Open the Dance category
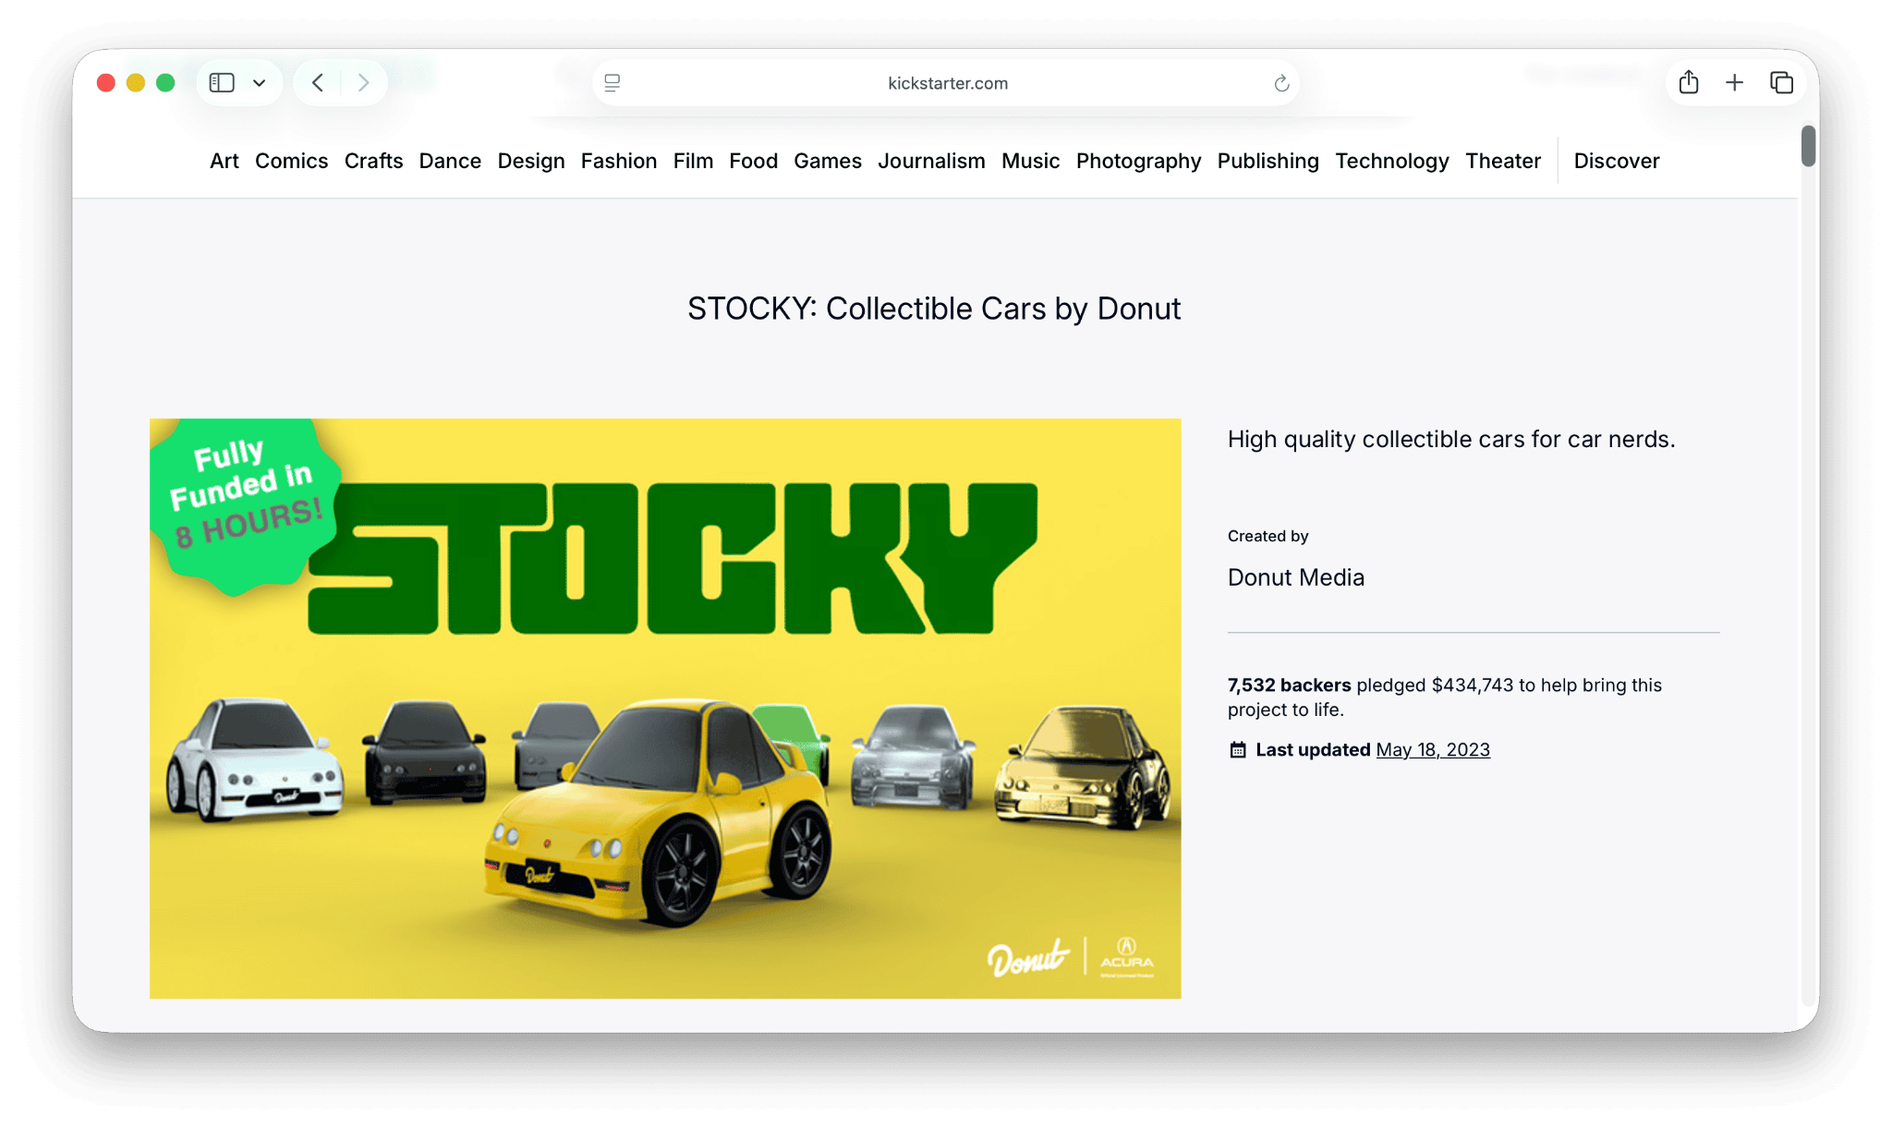This screenshot has height=1128, width=1892. click(450, 161)
